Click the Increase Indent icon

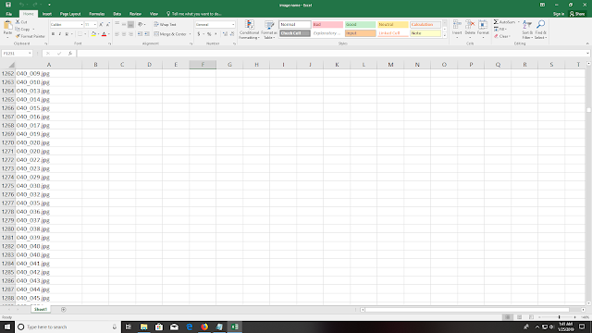tap(146, 34)
